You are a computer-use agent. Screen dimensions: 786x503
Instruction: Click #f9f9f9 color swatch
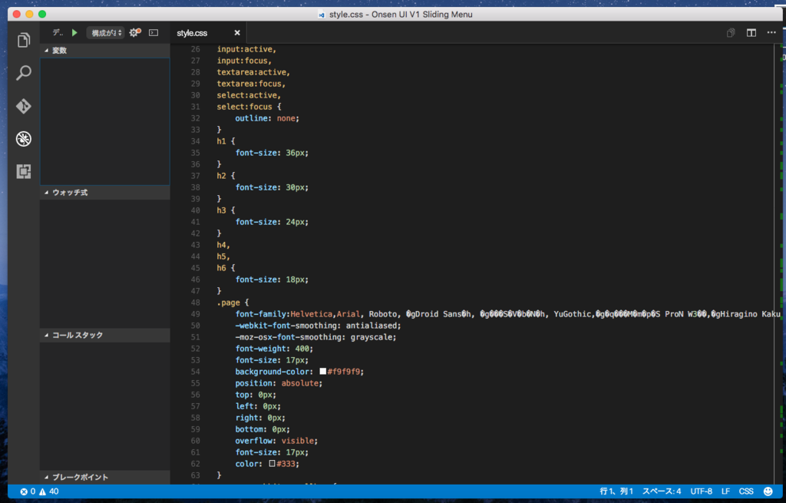(x=323, y=371)
